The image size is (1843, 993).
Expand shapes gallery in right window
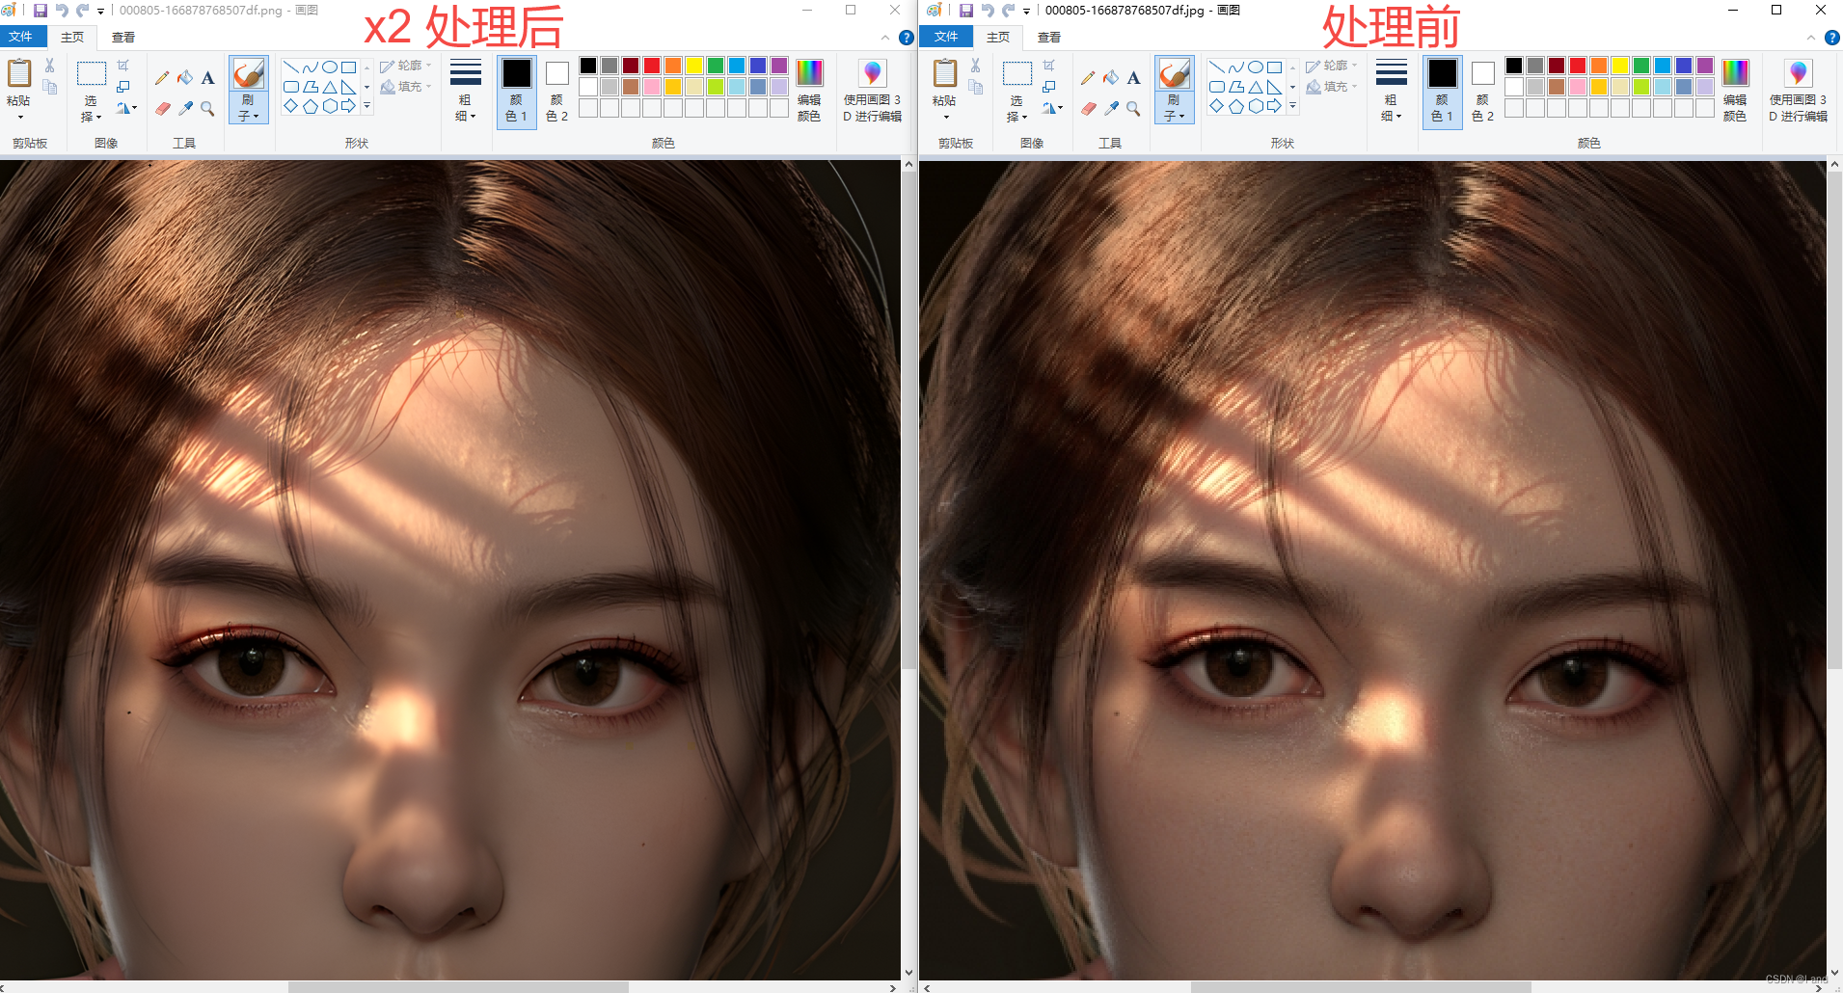[x=1293, y=106]
